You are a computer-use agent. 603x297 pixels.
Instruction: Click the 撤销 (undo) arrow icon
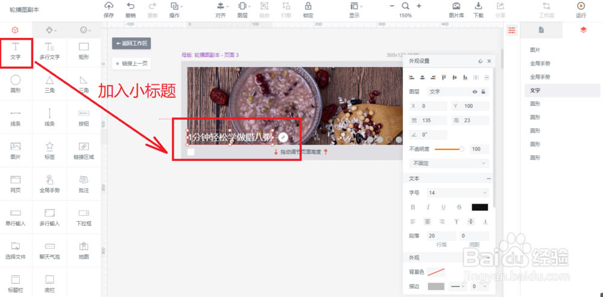click(x=131, y=6)
